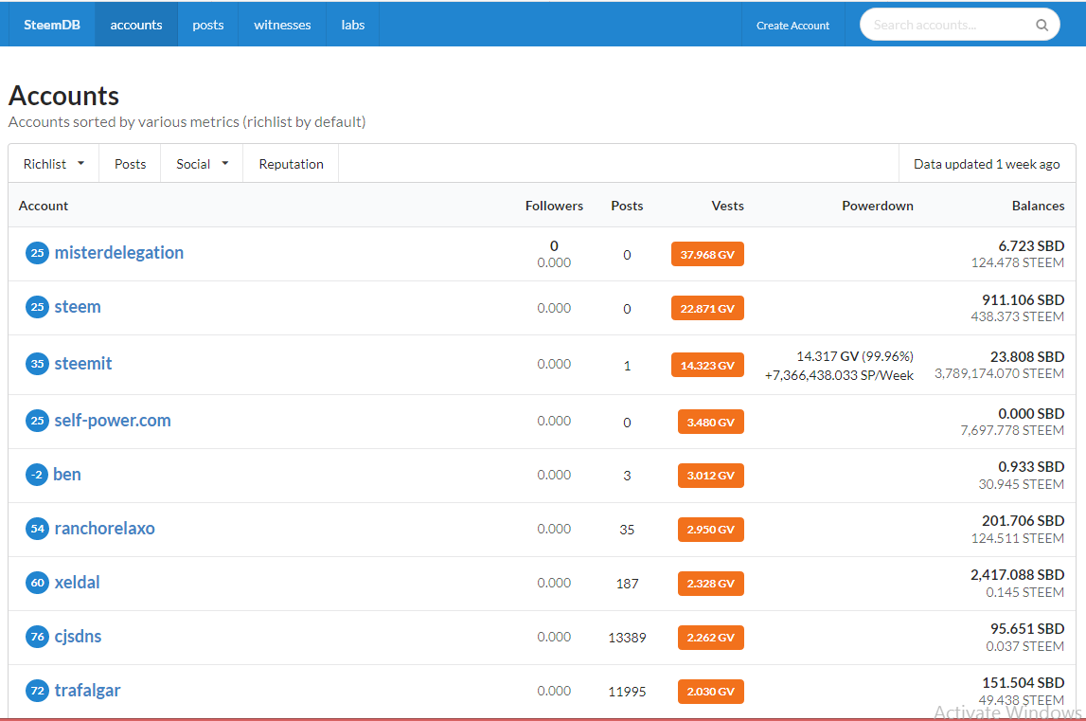Open the xeldal account page

pyautogui.click(x=77, y=583)
